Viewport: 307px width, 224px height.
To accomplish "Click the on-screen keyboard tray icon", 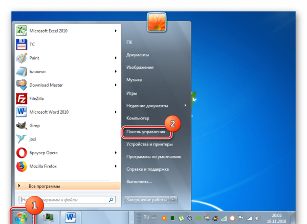I will 155,217.
